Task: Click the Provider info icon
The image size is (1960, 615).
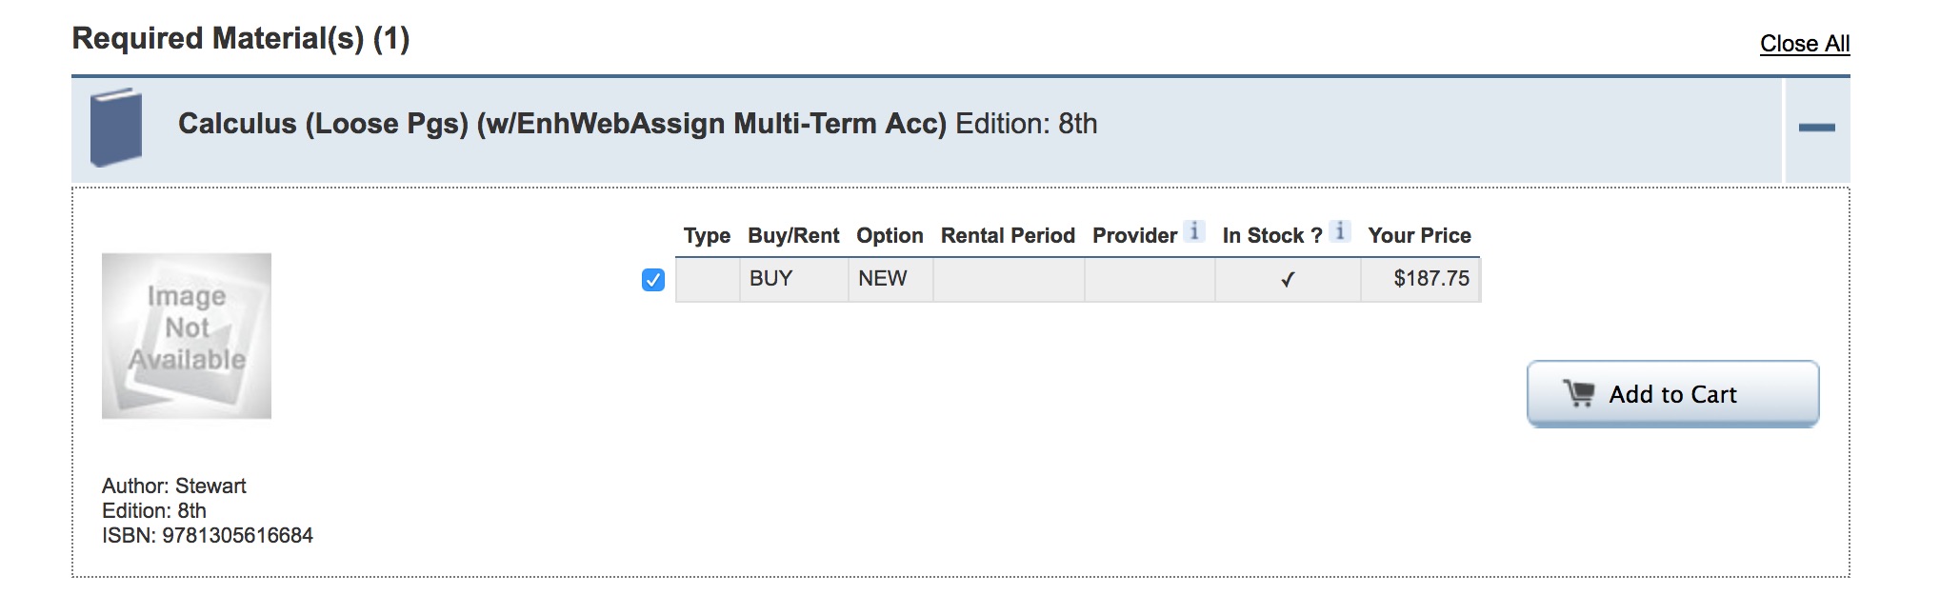Action: (x=1194, y=231)
